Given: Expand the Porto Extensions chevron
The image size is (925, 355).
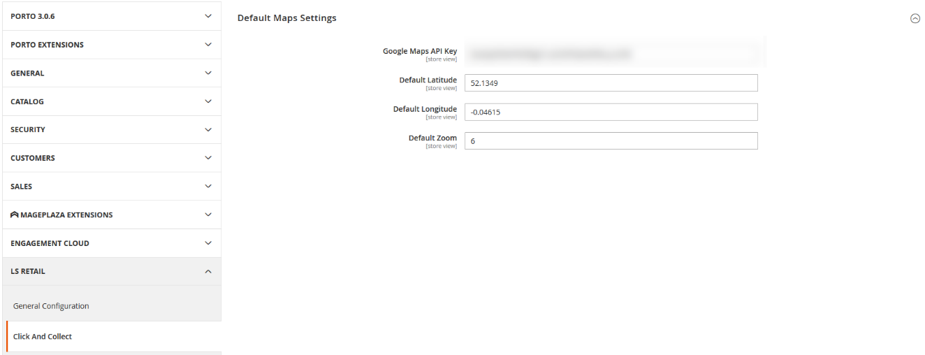Looking at the screenshot, I should (x=207, y=45).
